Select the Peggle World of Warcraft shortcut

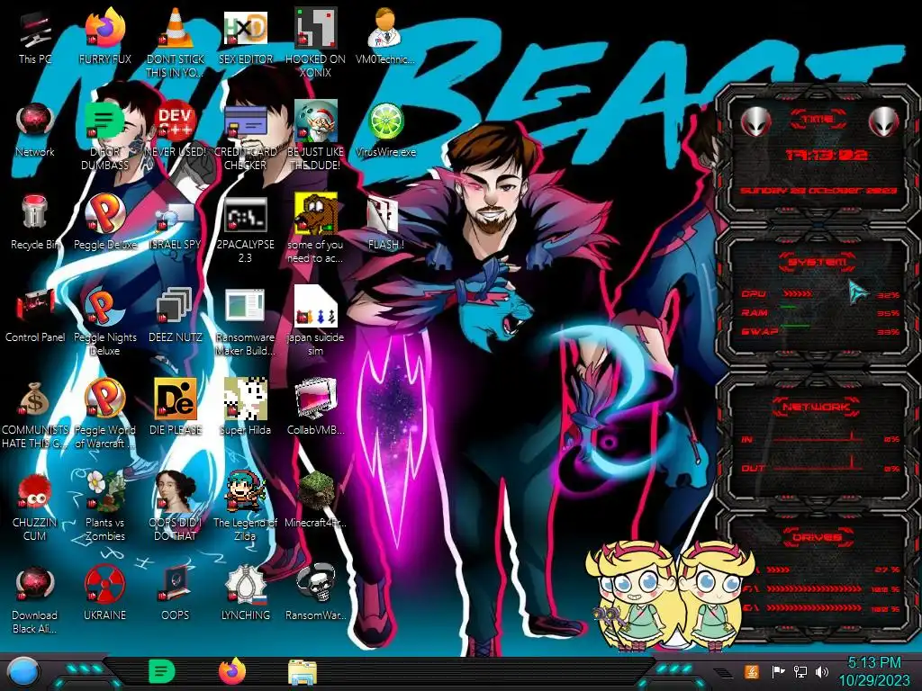point(105,414)
